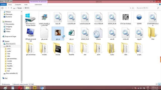
Task: Switch to details view in status bar
Action: click(x=157, y=84)
